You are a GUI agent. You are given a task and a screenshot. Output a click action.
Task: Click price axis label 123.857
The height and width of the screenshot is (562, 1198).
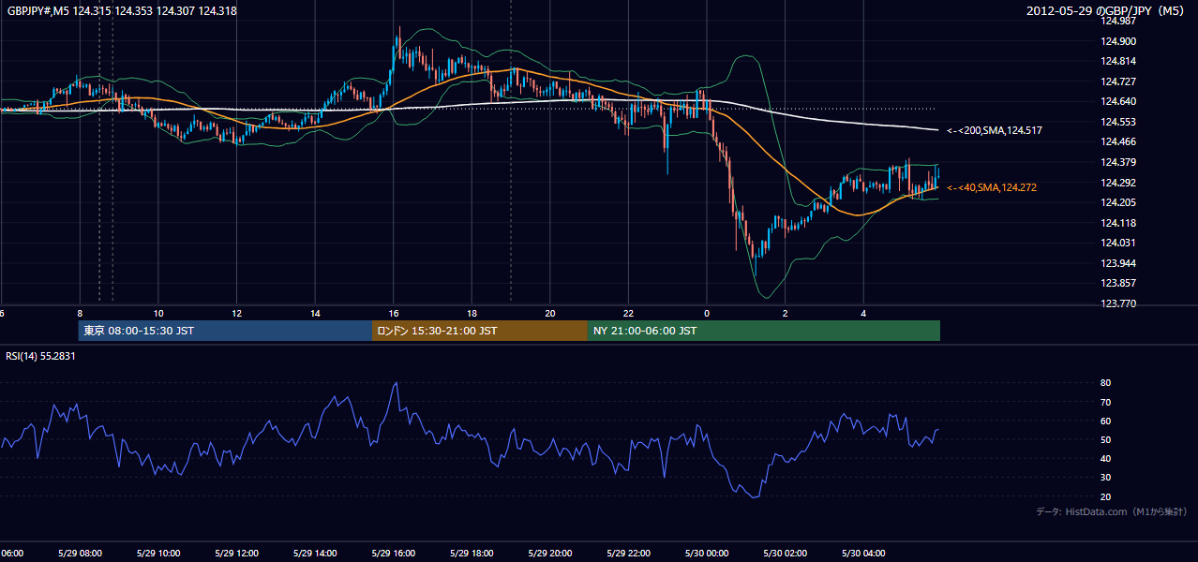(x=1117, y=283)
